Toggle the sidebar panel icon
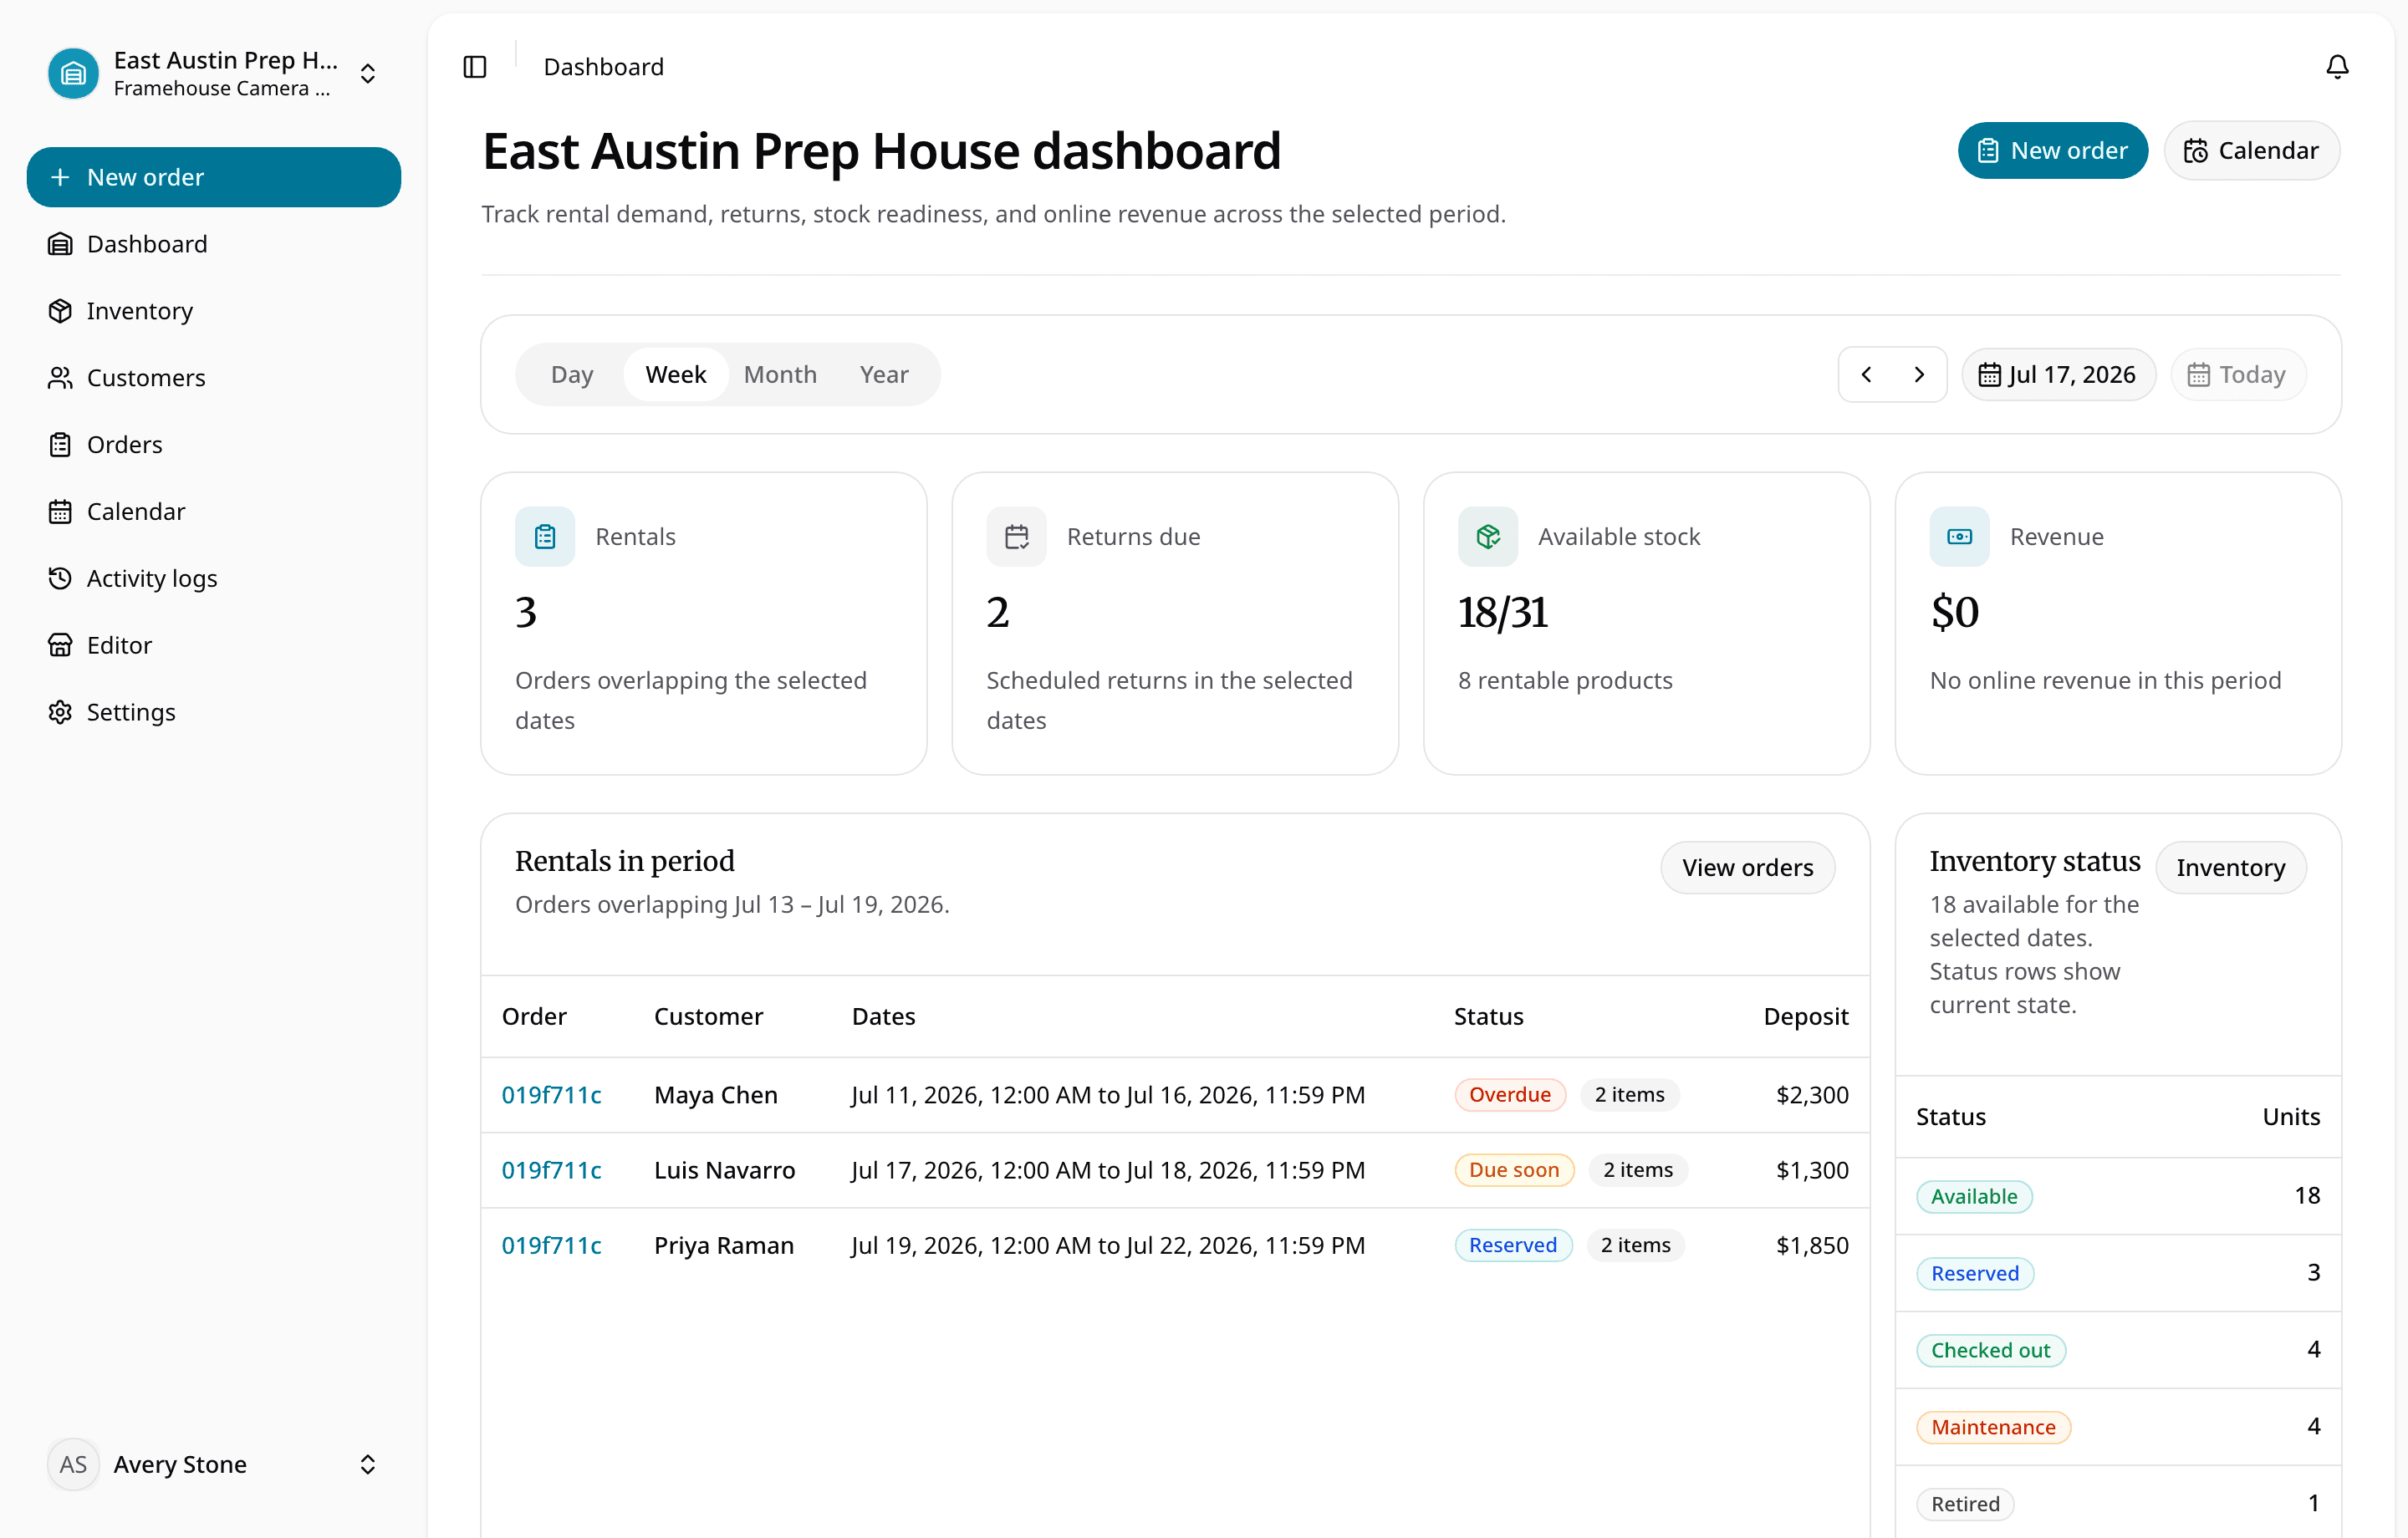This screenshot has height=1538, width=2408. pos(475,67)
